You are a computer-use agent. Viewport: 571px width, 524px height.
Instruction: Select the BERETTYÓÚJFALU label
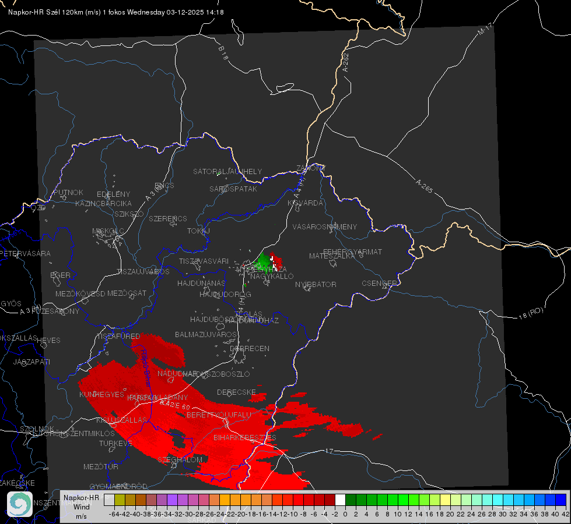coord(219,415)
